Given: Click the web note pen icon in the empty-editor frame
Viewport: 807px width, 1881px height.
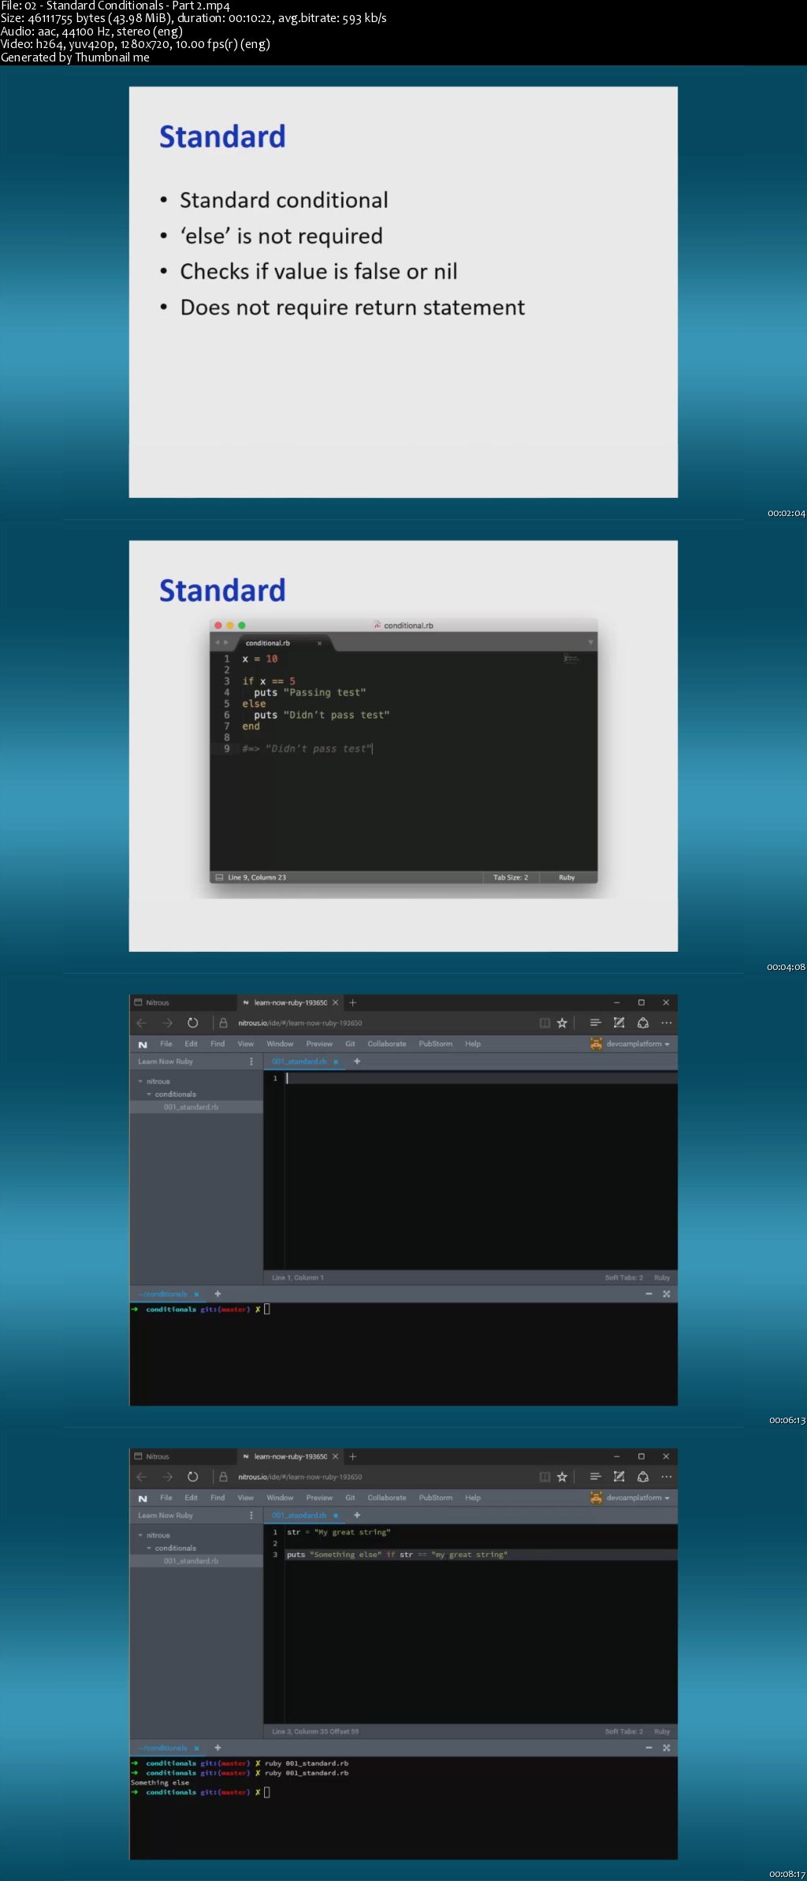Looking at the screenshot, I should click(619, 1023).
